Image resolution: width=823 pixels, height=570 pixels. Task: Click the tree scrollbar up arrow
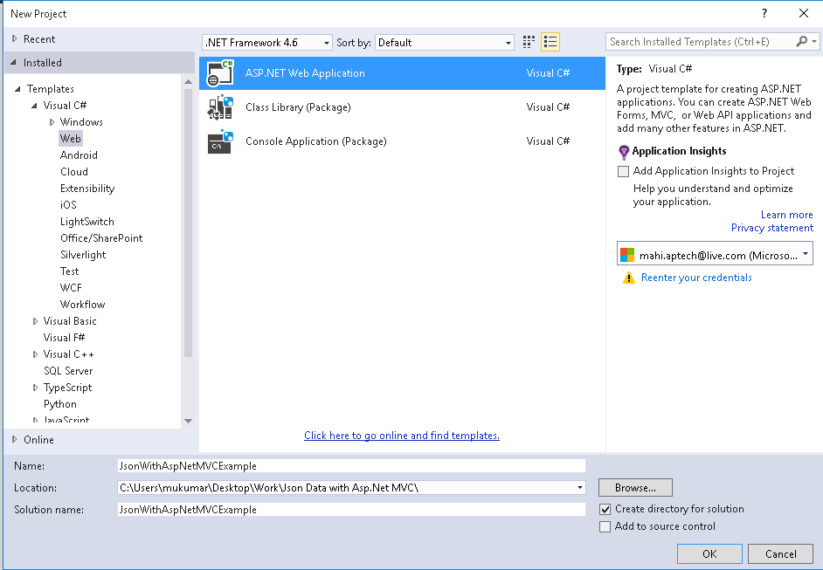pos(189,82)
